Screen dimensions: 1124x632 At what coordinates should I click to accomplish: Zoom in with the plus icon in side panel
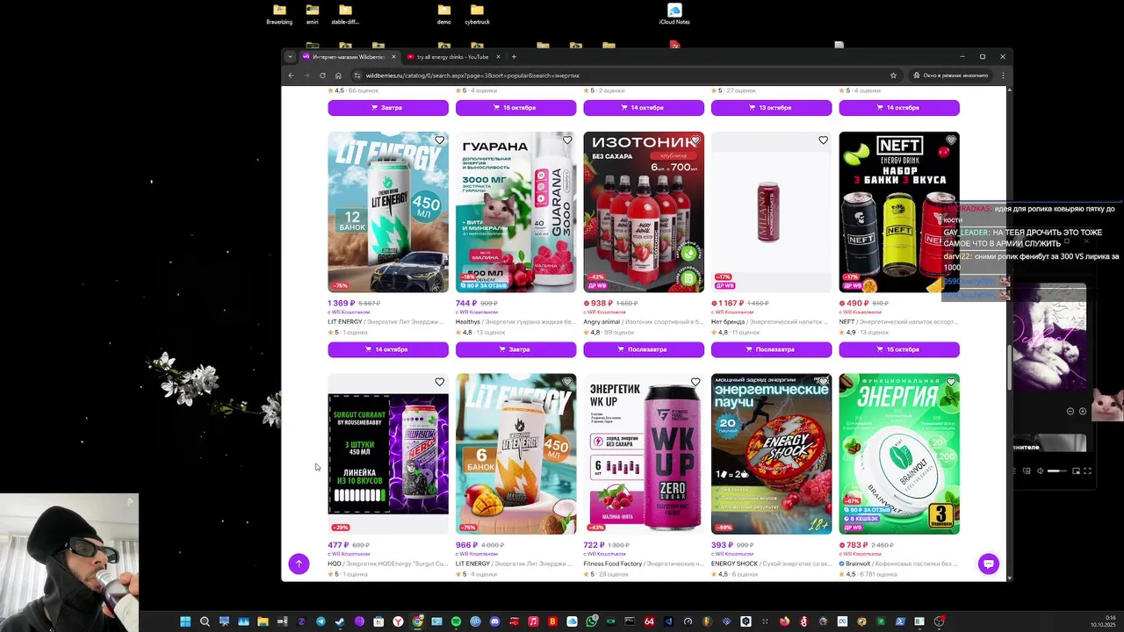click(1083, 411)
